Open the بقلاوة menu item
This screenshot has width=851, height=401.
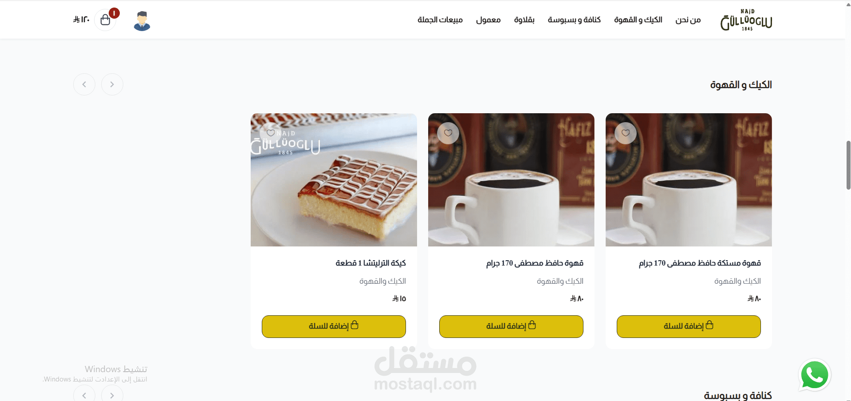[524, 20]
